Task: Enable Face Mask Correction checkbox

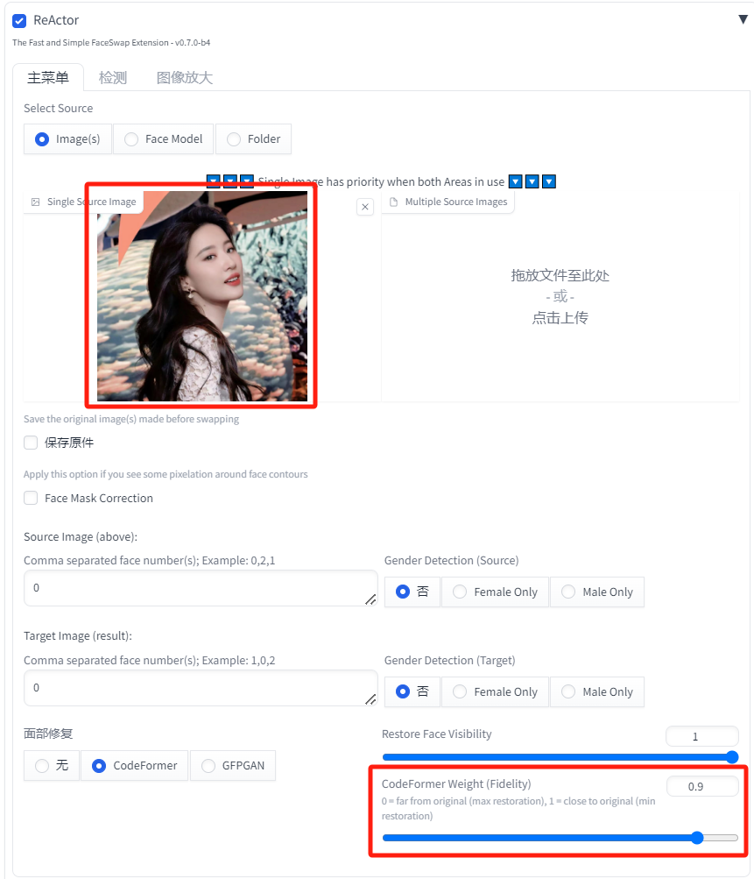Action: pyautogui.click(x=31, y=498)
